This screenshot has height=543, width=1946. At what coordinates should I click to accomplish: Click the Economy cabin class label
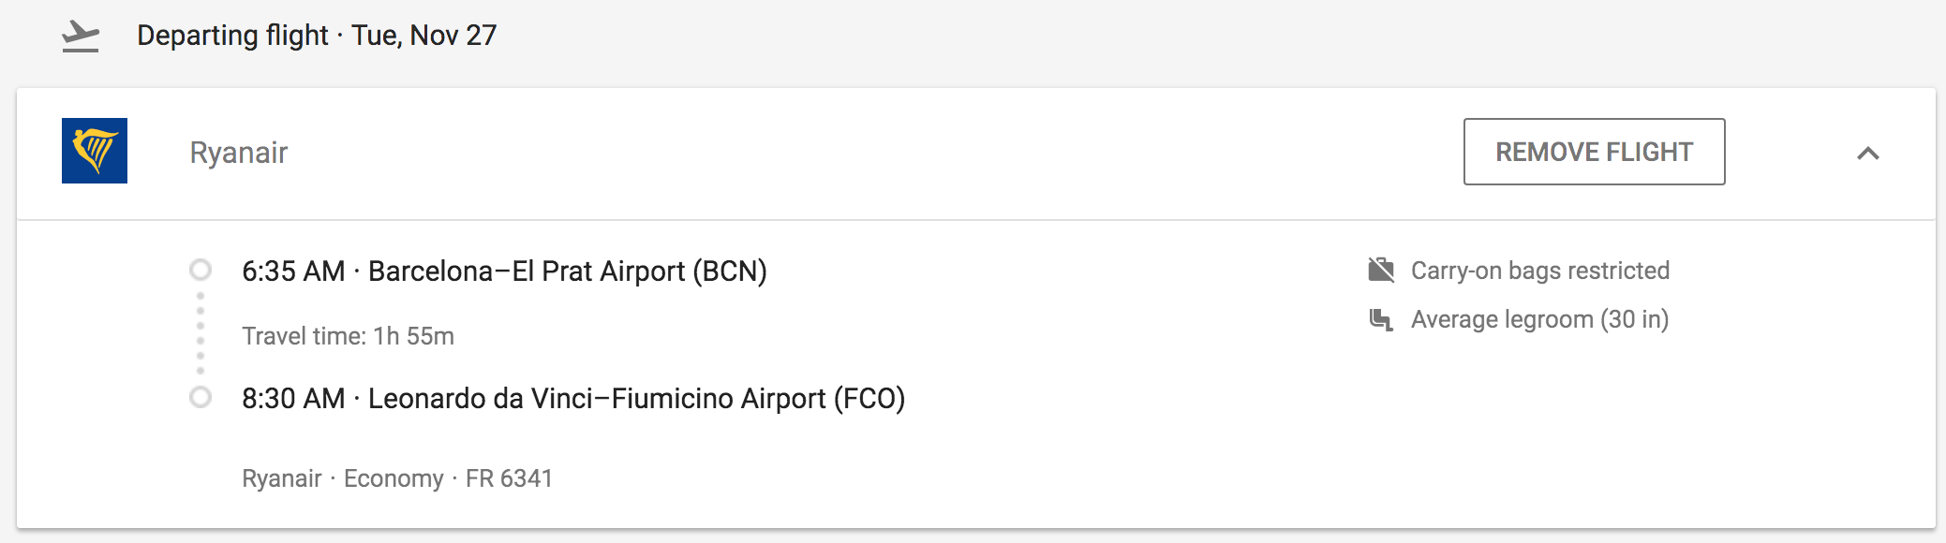pos(394,478)
